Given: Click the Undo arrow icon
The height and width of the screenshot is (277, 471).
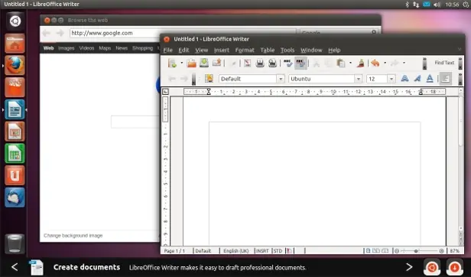Looking at the screenshot, I should click(375, 63).
